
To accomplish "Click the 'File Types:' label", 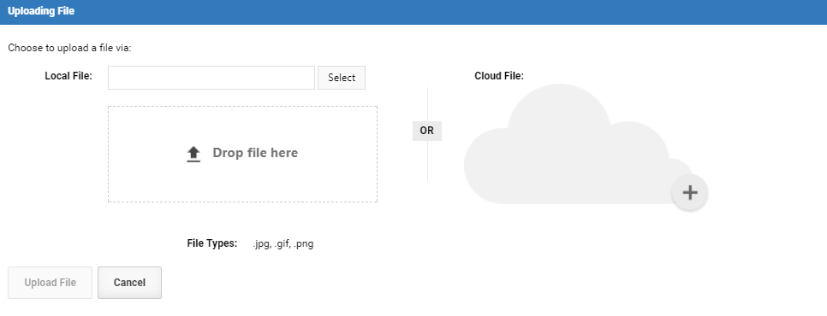I will tap(212, 243).
